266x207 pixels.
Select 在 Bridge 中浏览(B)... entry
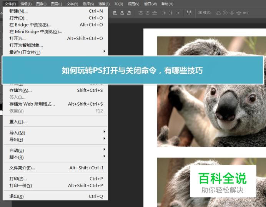(x=55, y=25)
